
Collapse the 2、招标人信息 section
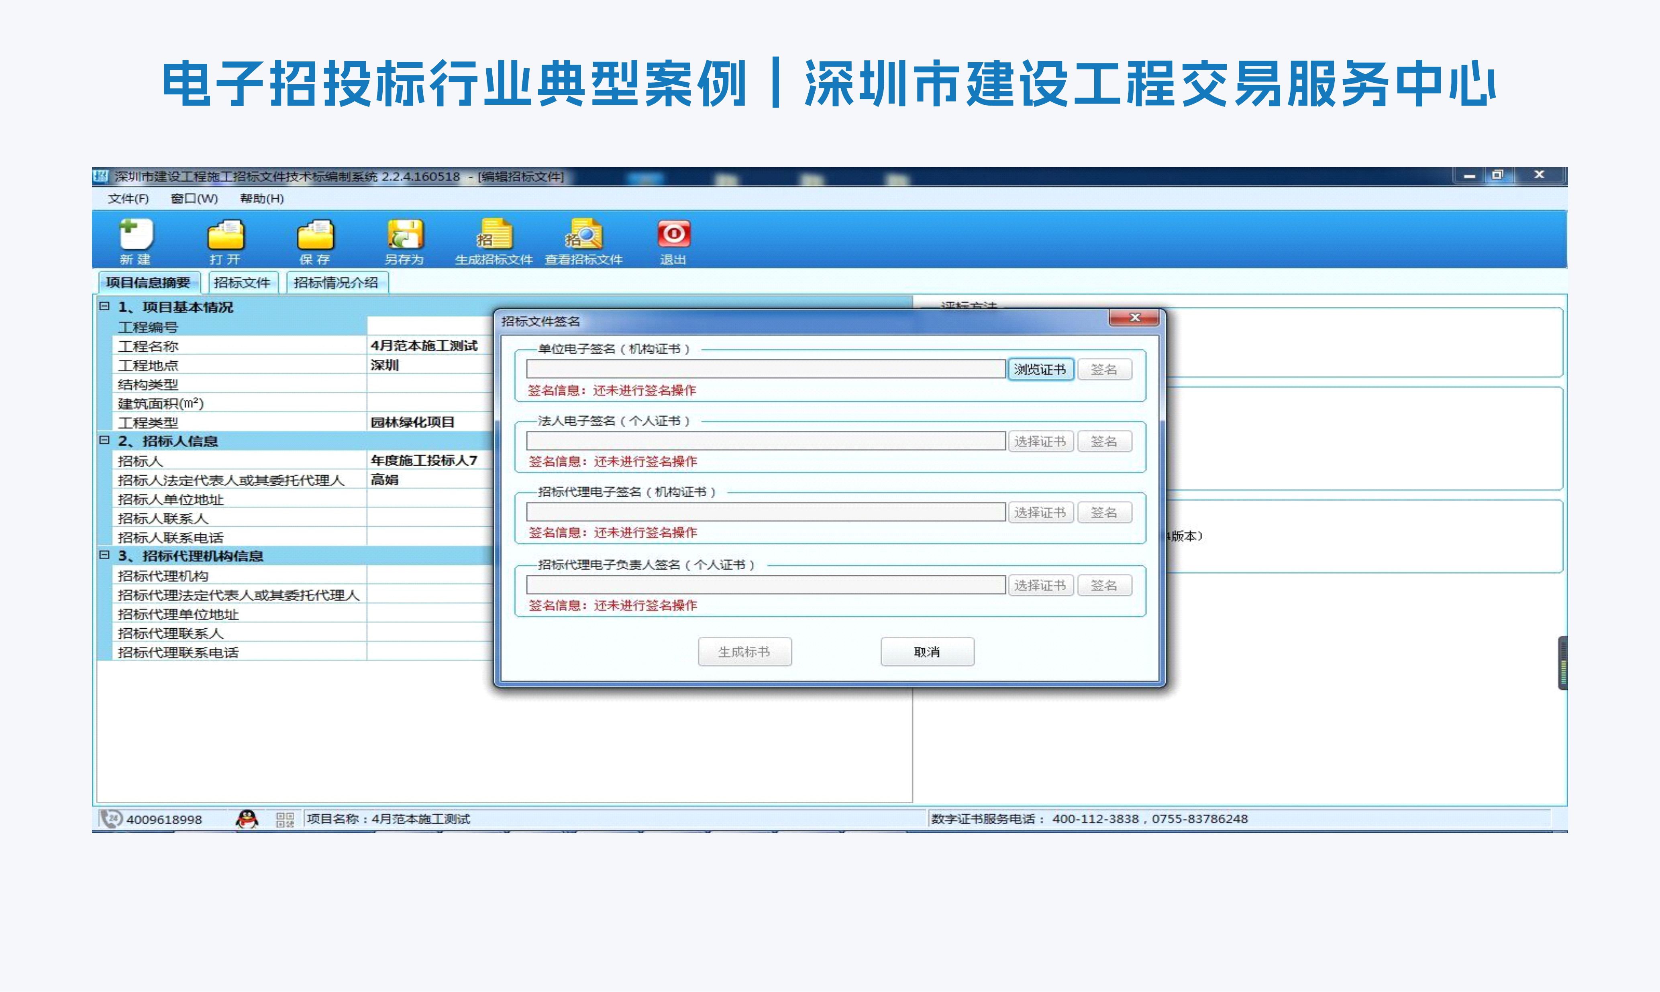click(104, 440)
